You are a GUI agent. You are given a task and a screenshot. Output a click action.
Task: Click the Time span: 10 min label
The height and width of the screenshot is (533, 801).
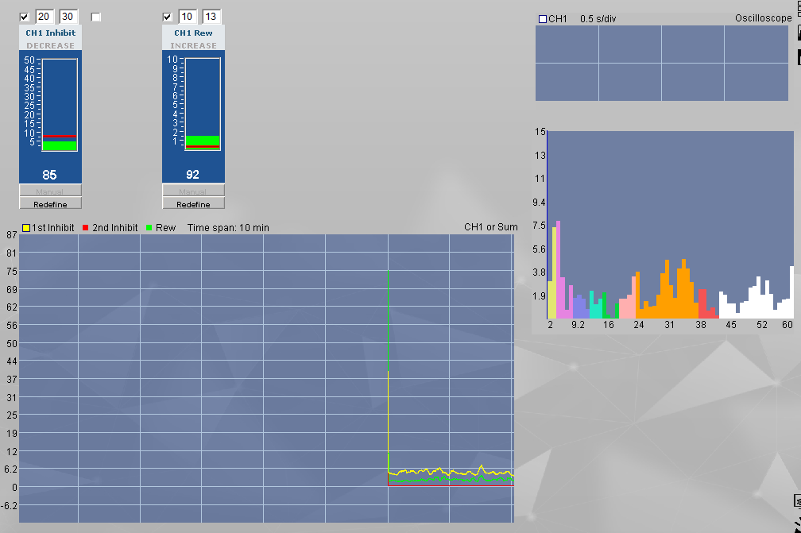tap(228, 228)
